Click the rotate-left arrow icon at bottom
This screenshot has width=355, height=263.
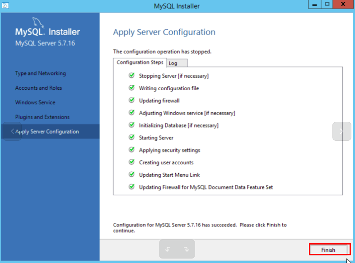click(168, 249)
